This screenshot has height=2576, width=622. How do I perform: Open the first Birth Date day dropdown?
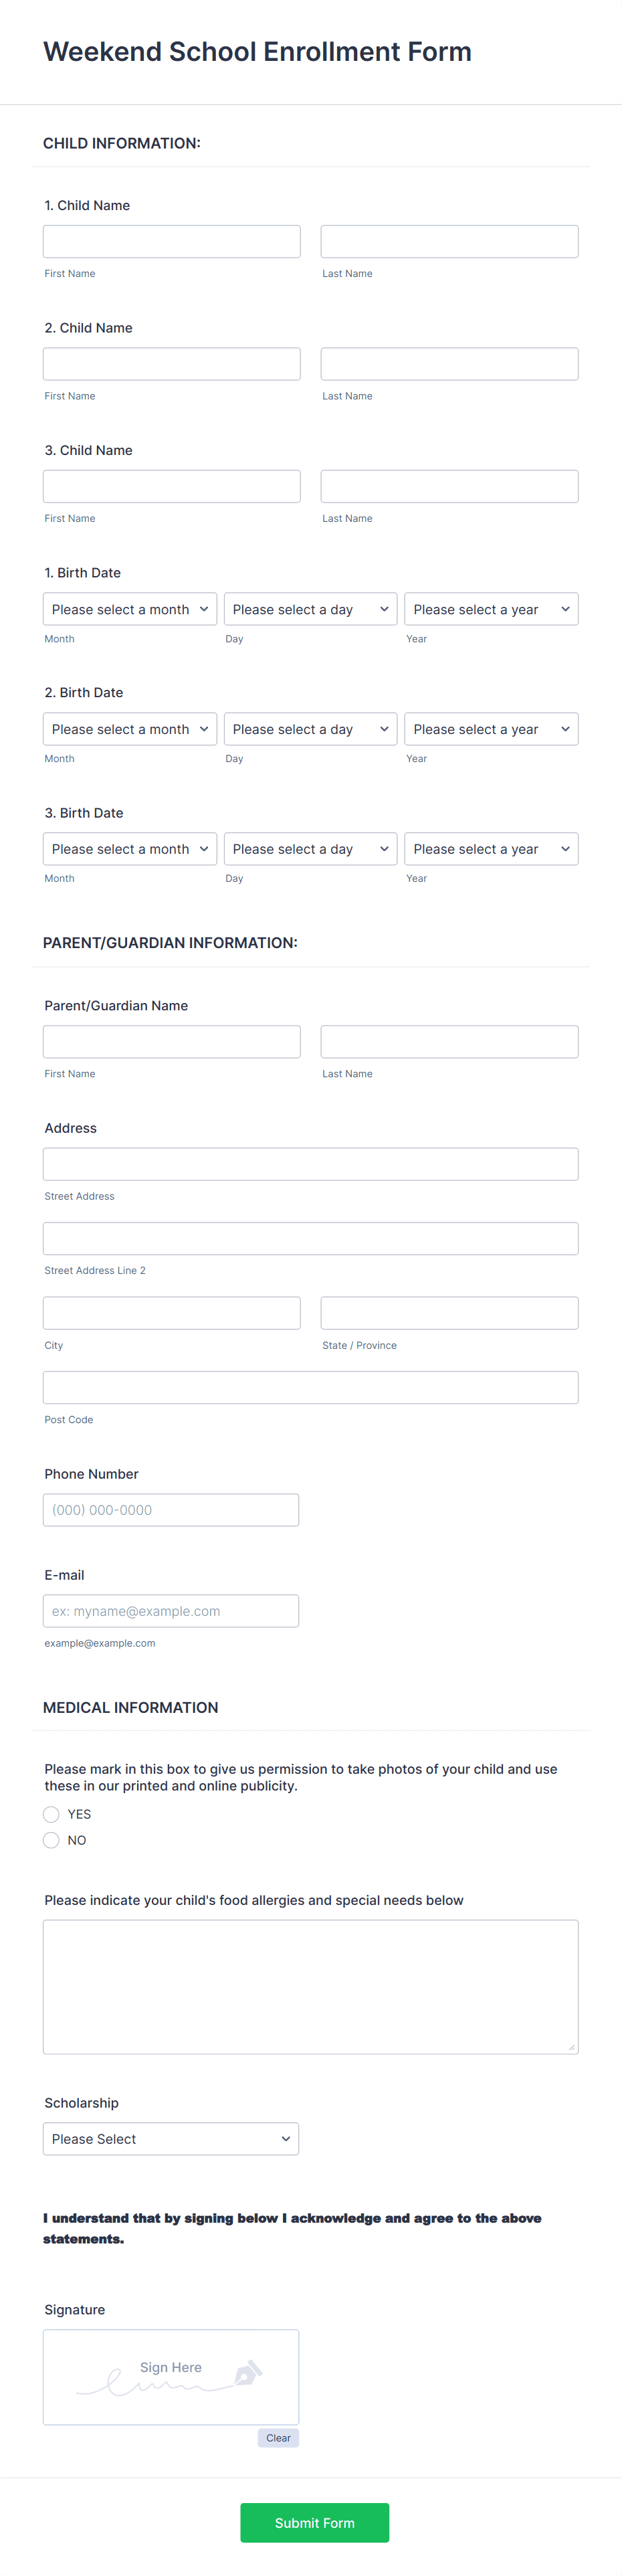point(310,608)
